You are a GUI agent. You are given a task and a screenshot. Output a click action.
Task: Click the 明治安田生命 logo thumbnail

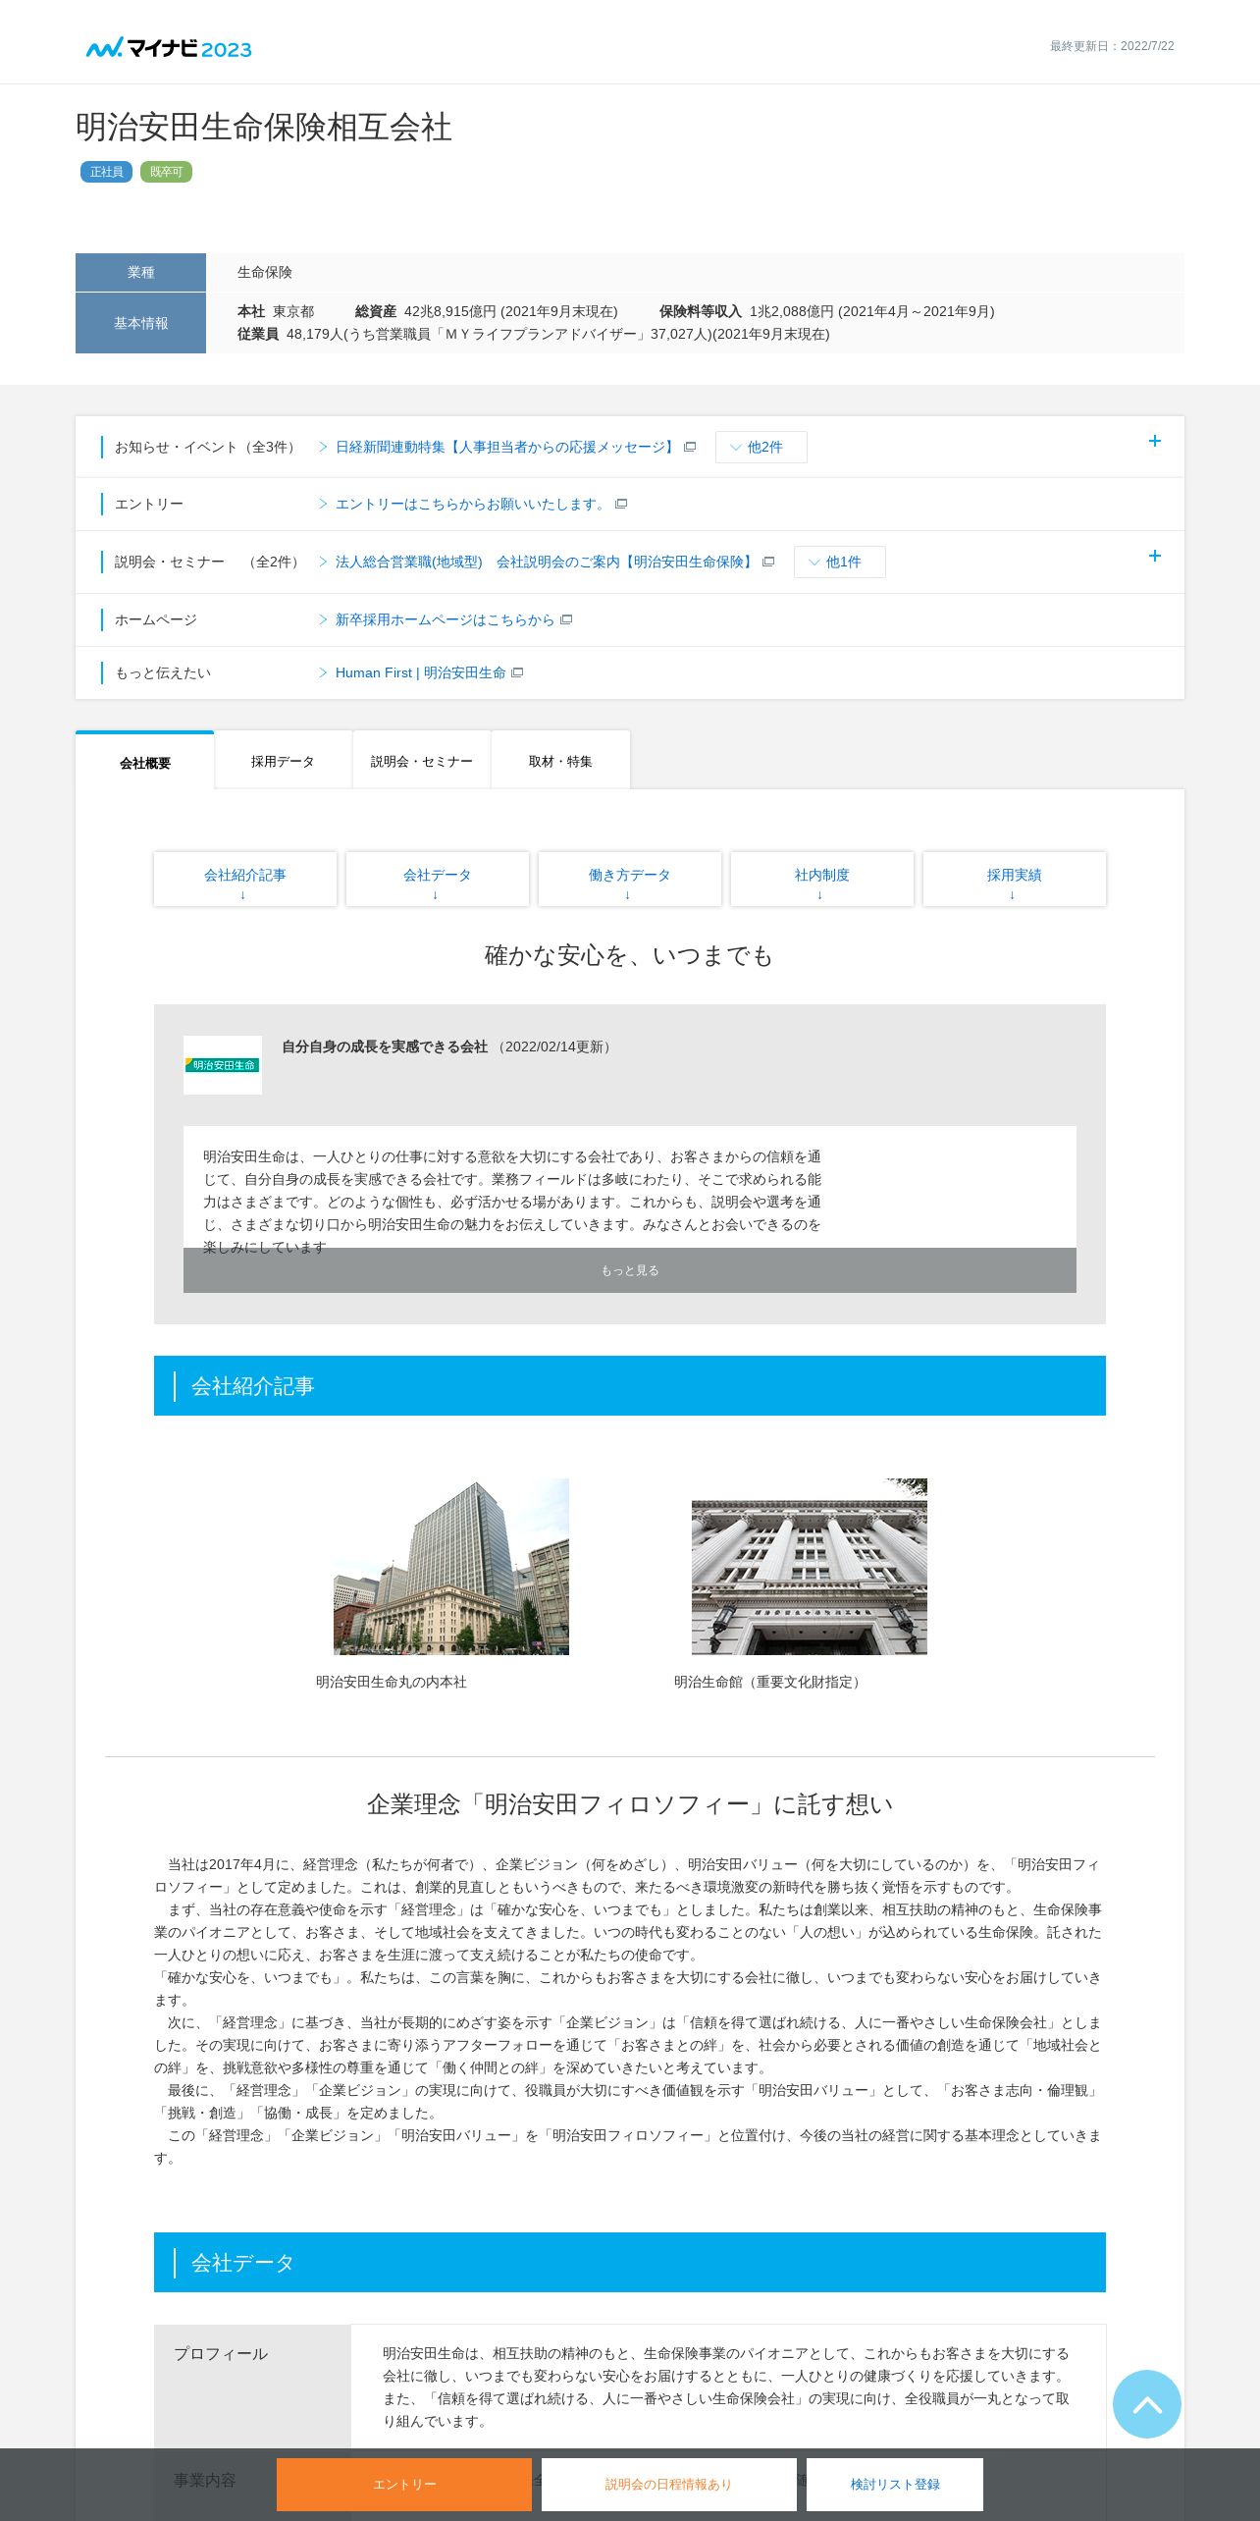[x=223, y=1065]
